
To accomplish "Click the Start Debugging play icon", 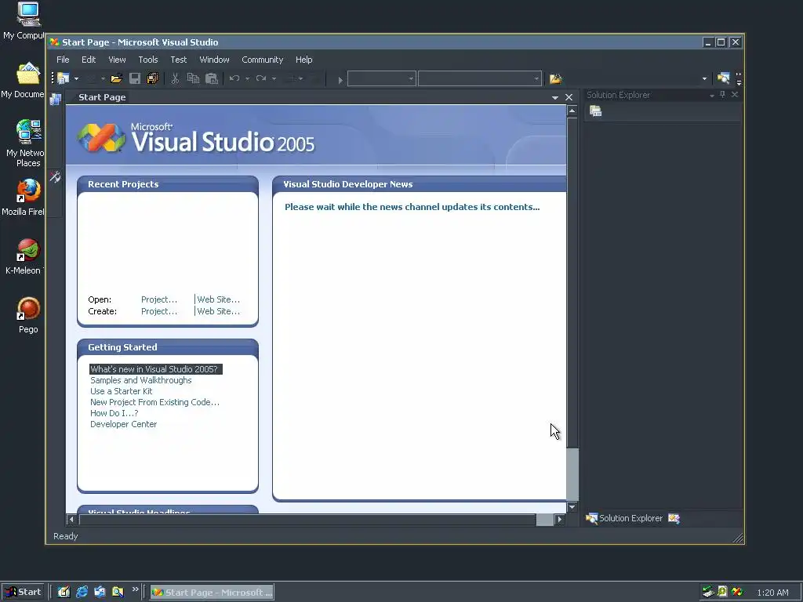I will click(x=340, y=79).
